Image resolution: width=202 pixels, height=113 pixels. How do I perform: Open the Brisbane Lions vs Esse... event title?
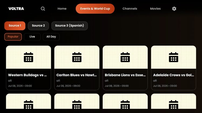pyautogui.click(x=125, y=75)
